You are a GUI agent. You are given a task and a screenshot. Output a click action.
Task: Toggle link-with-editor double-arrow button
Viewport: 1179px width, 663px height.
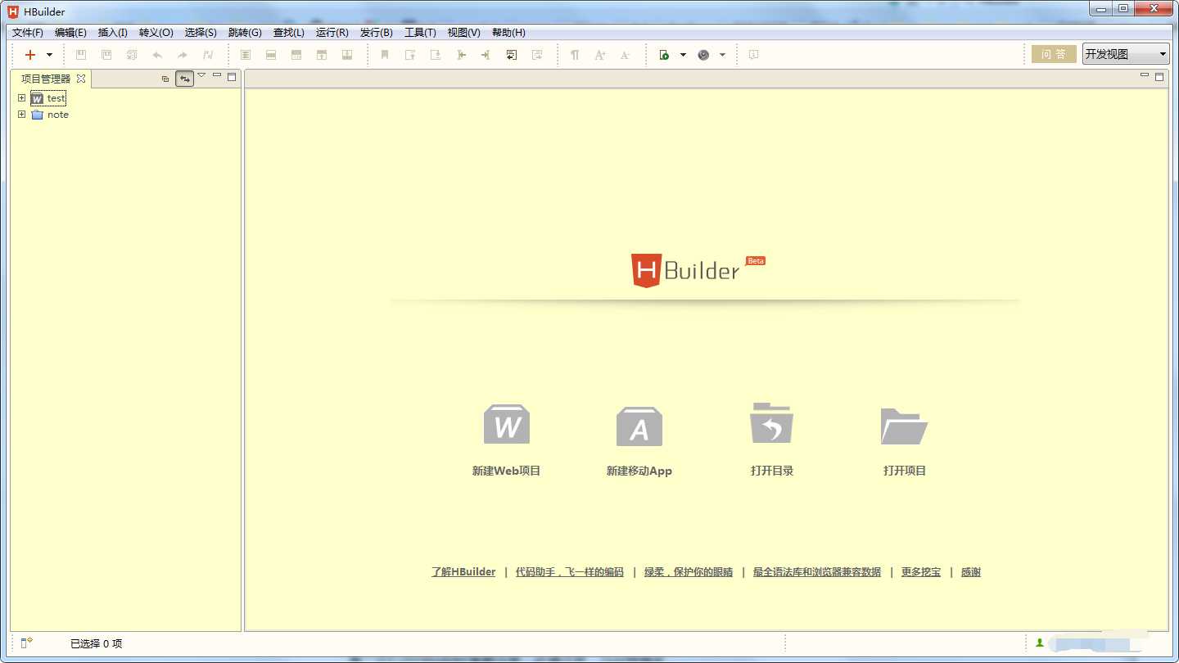[x=185, y=79]
